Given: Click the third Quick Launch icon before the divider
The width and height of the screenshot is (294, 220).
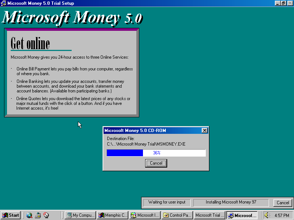Looking at the screenshot, I should [x=46, y=215].
